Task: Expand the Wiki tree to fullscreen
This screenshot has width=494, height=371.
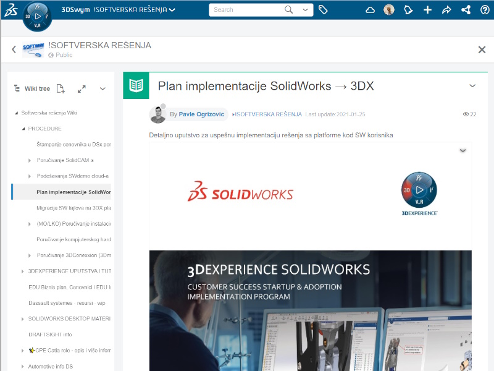Action: (82, 89)
